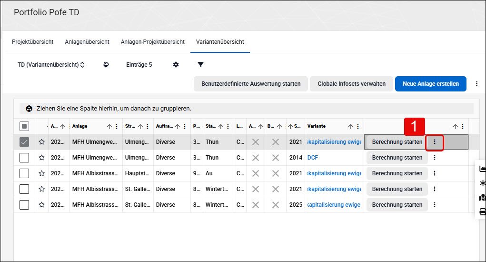Sort by Str... column arrow
The image size is (486, 262).
(140, 127)
